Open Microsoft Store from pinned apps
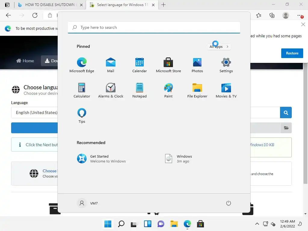Image resolution: width=308 pixels, height=231 pixels. tap(168, 65)
